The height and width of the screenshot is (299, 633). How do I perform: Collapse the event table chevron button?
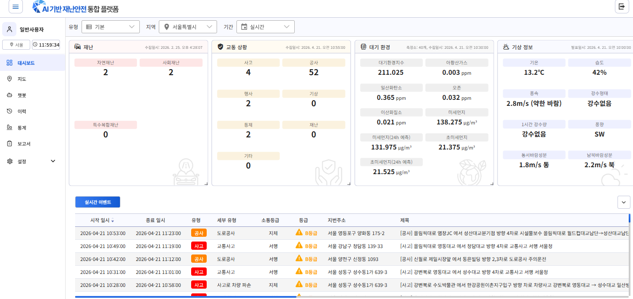click(624, 202)
